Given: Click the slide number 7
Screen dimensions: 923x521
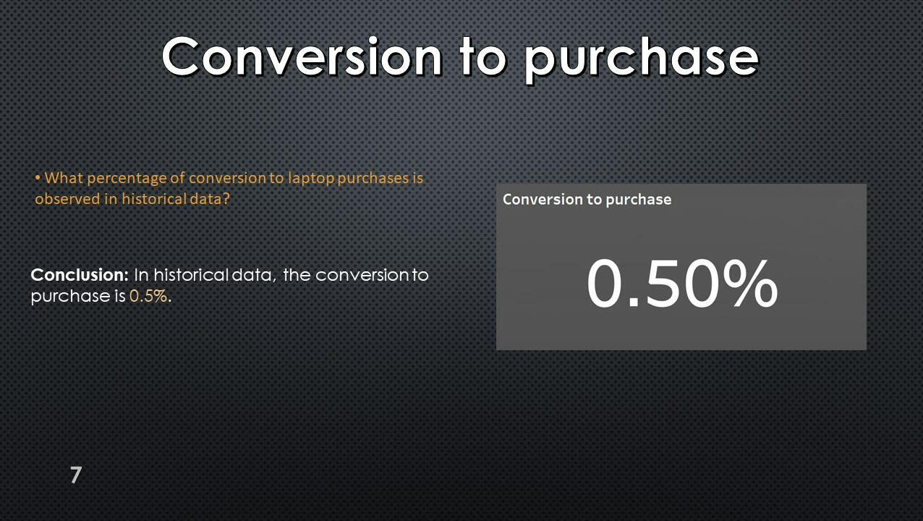Looking at the screenshot, I should click(x=76, y=475).
